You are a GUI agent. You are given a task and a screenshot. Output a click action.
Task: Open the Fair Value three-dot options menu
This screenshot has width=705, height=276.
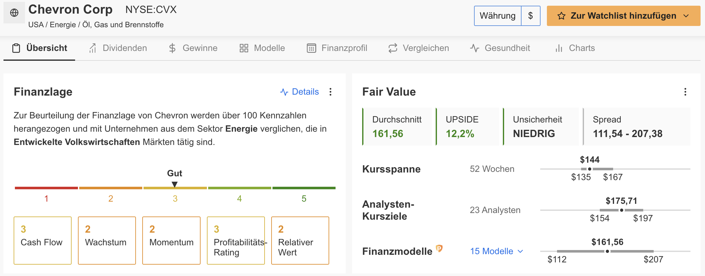coord(685,92)
